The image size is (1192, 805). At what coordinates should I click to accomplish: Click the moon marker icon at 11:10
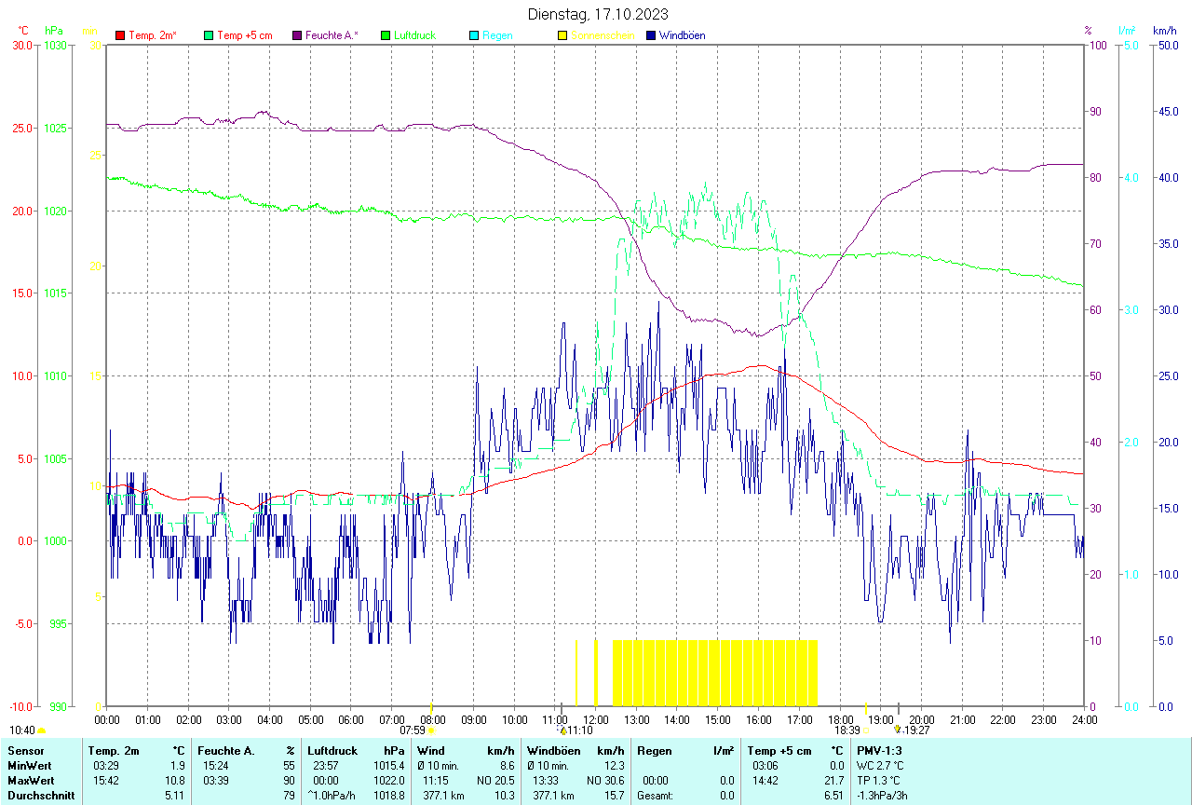[x=562, y=730]
